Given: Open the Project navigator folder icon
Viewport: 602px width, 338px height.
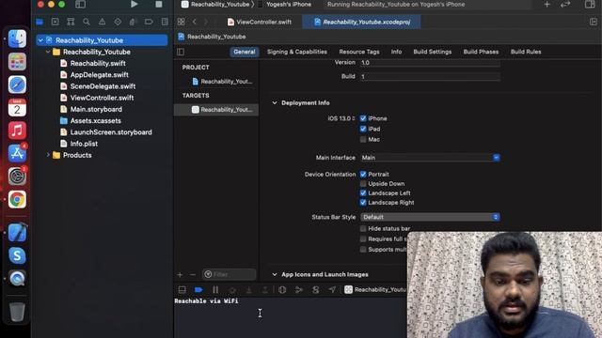Looking at the screenshot, I should pyautogui.click(x=40, y=22).
